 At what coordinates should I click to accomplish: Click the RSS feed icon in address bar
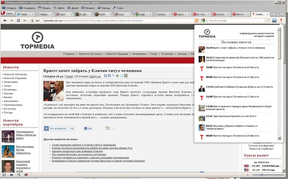[197, 21]
